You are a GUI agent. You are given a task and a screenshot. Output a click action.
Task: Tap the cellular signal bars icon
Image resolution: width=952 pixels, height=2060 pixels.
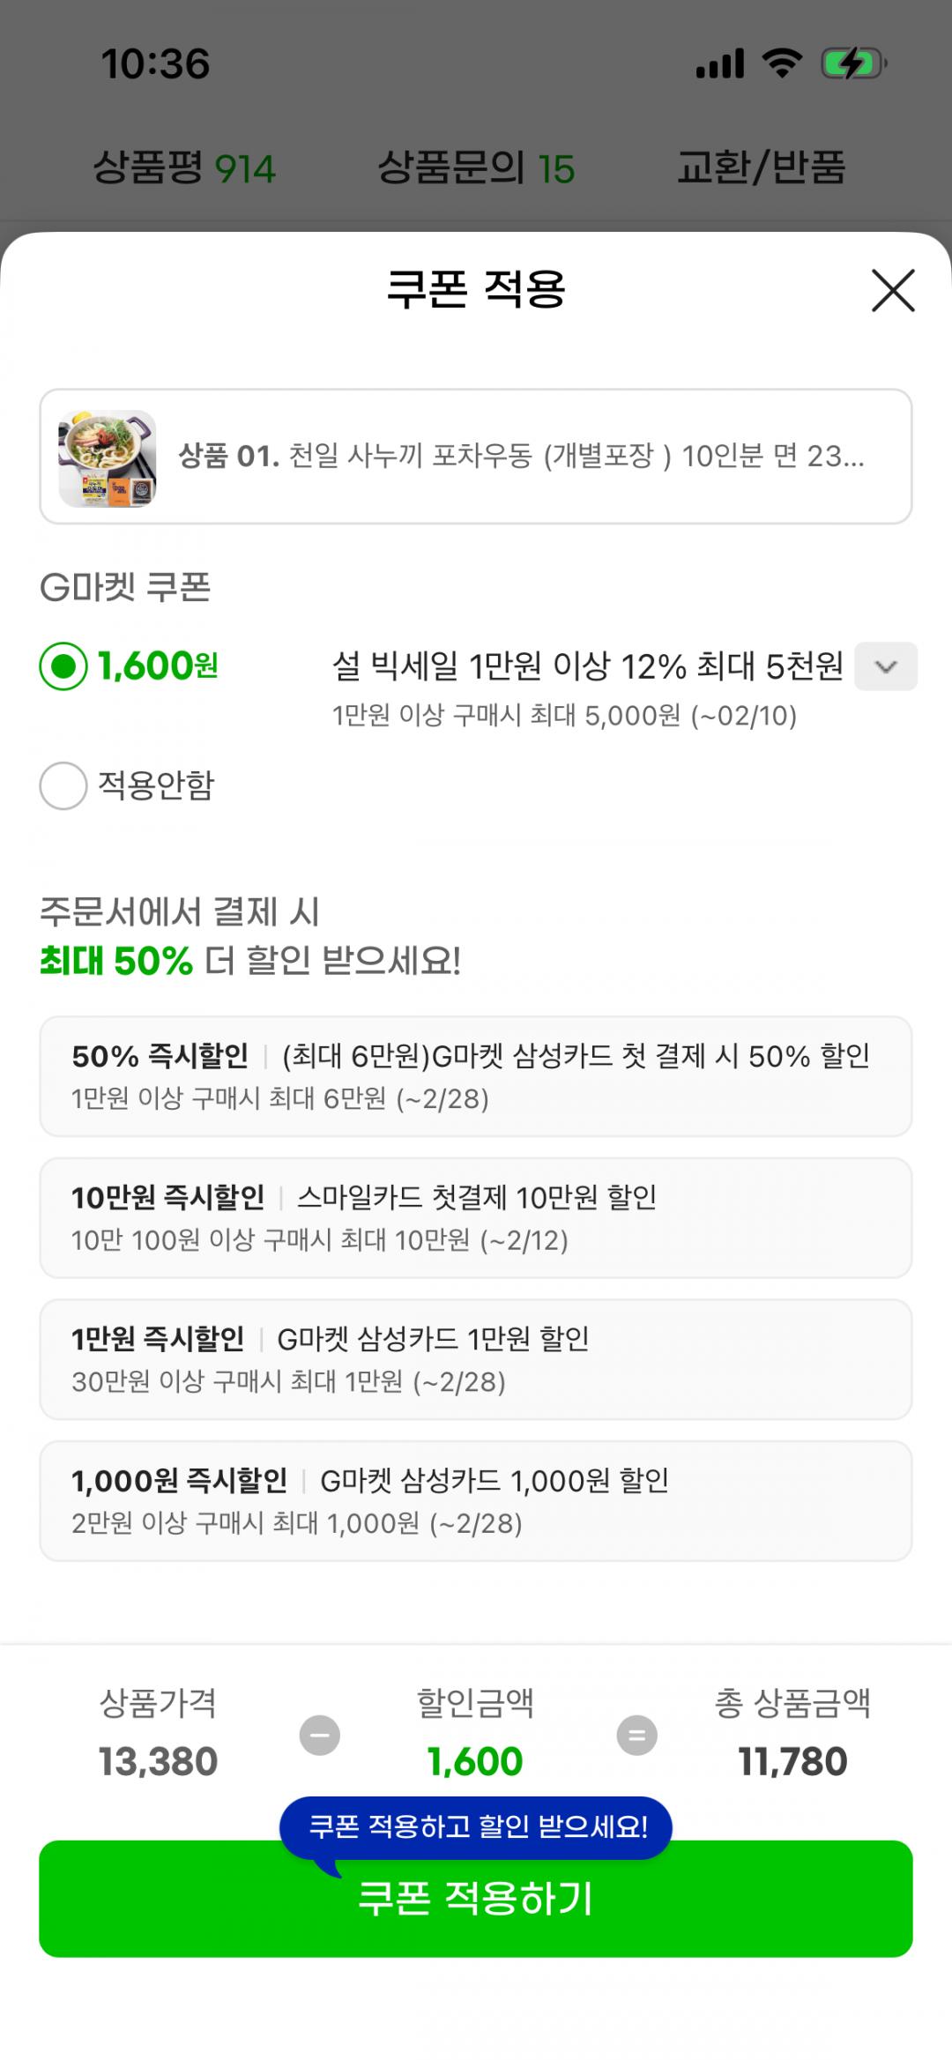[x=720, y=64]
